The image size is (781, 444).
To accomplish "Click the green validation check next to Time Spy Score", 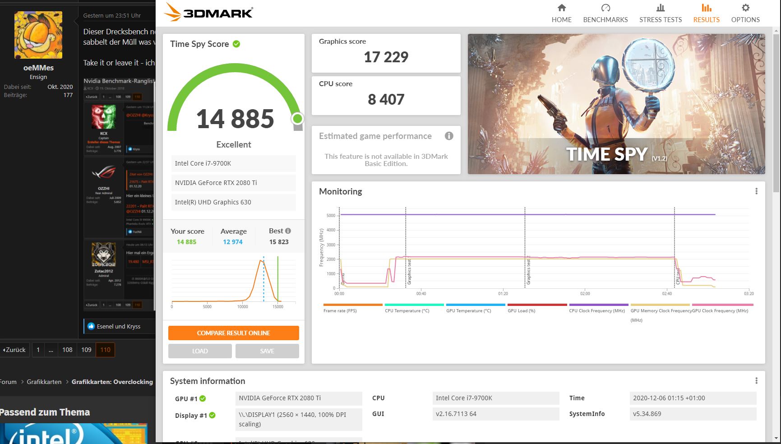I will 236,44.
